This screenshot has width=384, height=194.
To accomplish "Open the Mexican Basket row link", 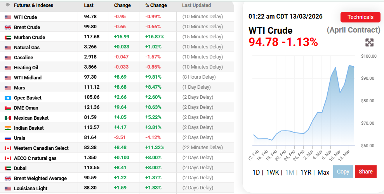I will coord(31,118).
